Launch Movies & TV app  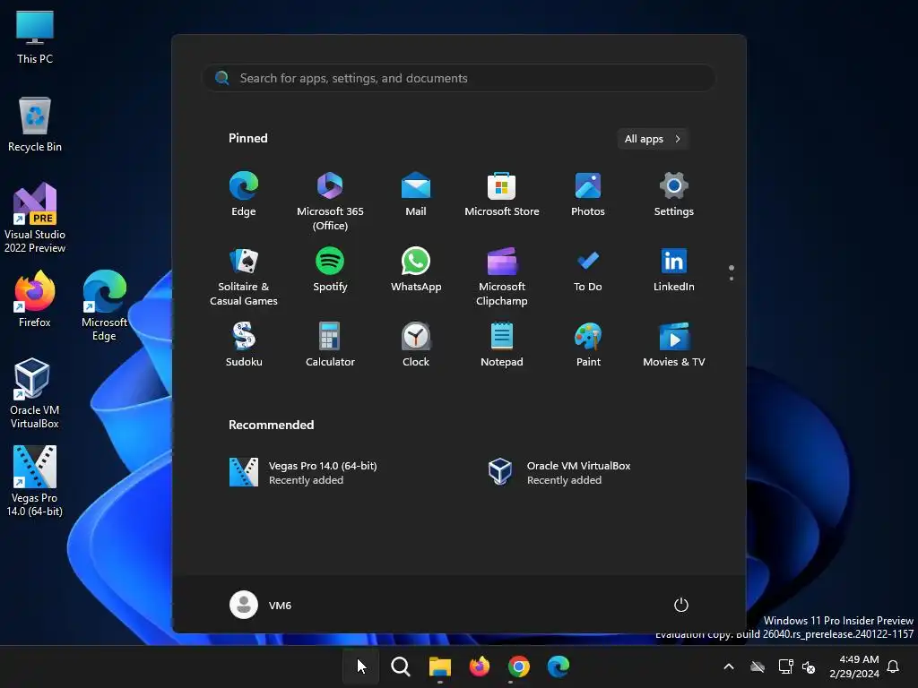pos(674,345)
